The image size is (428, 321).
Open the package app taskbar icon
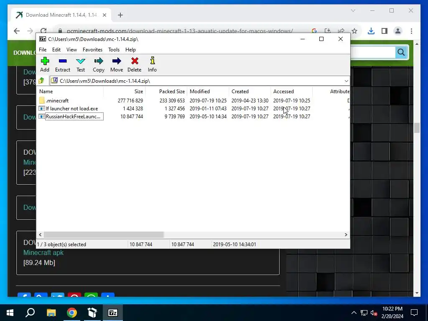coord(92,313)
